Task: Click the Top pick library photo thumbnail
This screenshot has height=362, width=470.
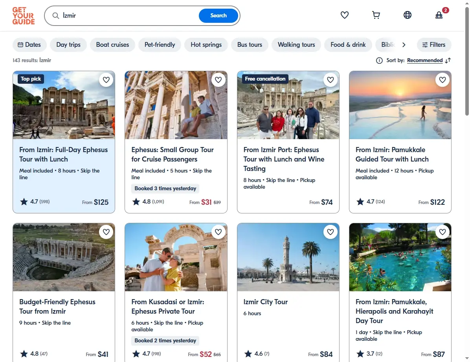Action: point(64,105)
